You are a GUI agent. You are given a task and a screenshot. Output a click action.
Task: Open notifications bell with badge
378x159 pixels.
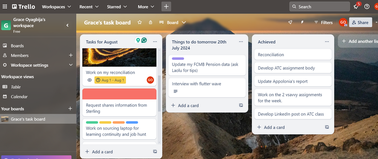click(x=356, y=6)
